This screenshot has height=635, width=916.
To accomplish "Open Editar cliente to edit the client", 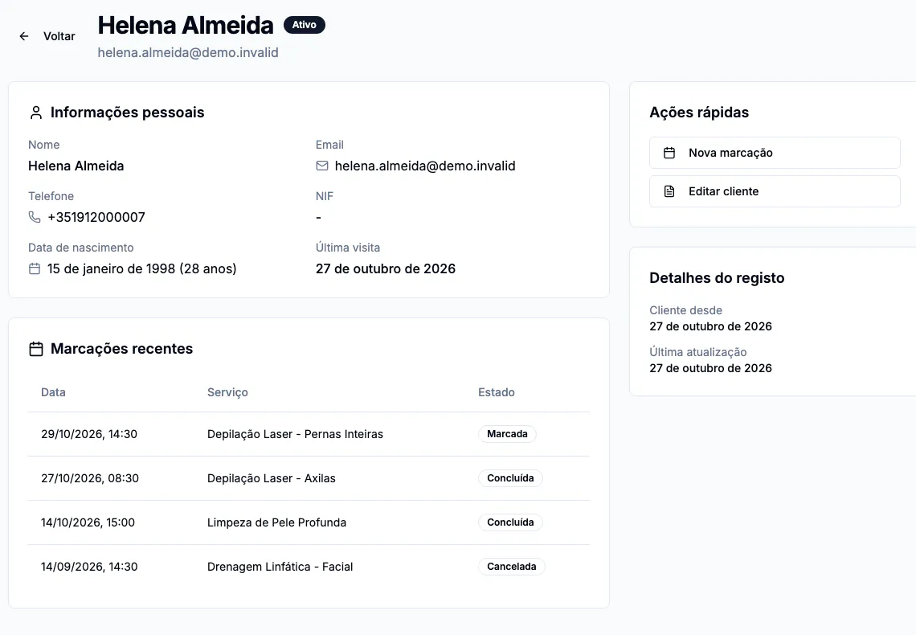I will (x=775, y=191).
